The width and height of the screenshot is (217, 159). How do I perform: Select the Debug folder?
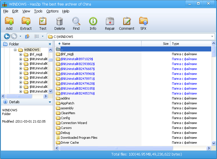[65, 133]
